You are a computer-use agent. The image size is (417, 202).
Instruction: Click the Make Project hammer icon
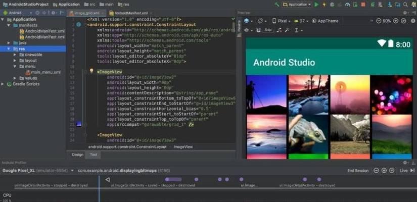coord(277,4)
